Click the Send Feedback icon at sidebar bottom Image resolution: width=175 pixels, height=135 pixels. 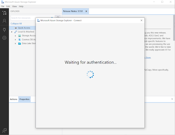[4, 131]
